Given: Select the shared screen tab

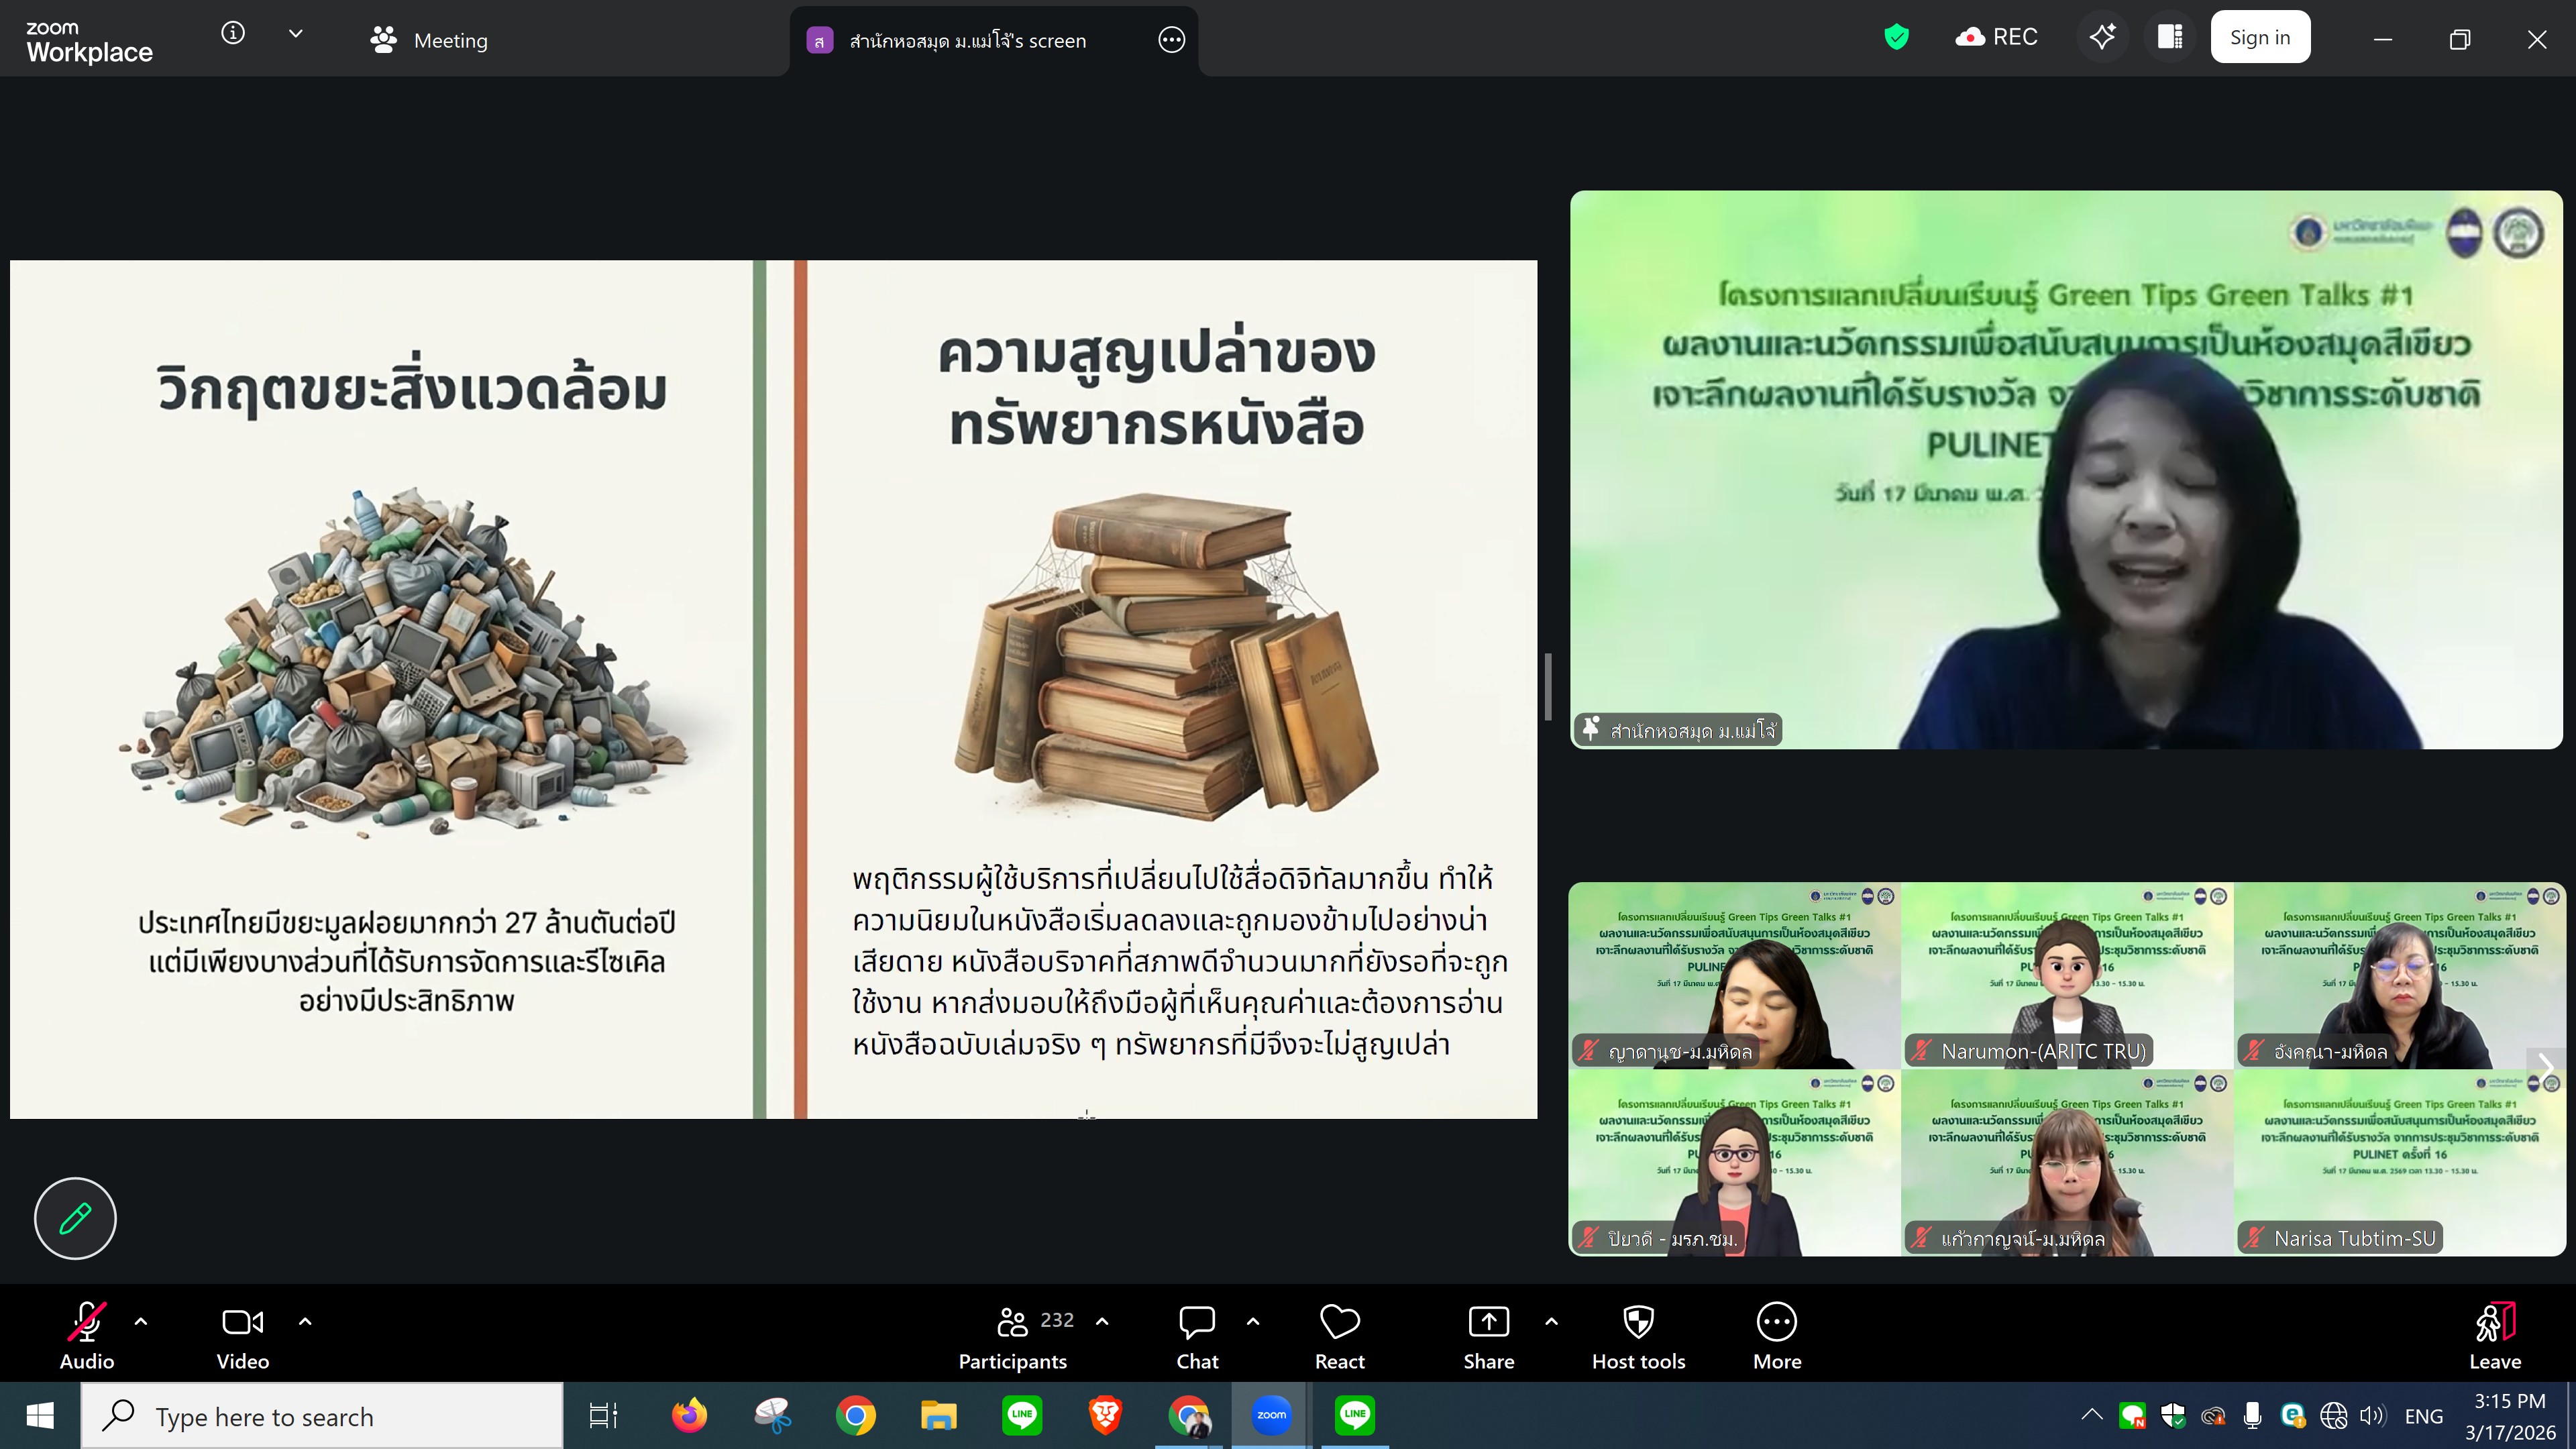Looking at the screenshot, I should point(966,41).
